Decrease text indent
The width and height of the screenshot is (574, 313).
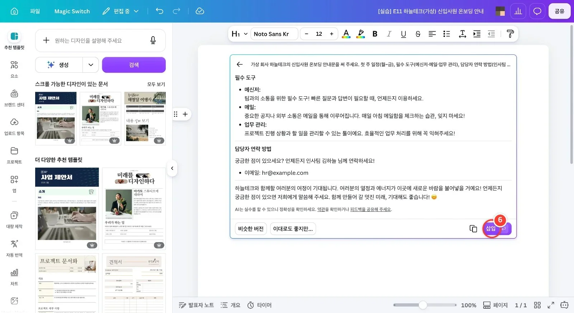click(x=491, y=34)
